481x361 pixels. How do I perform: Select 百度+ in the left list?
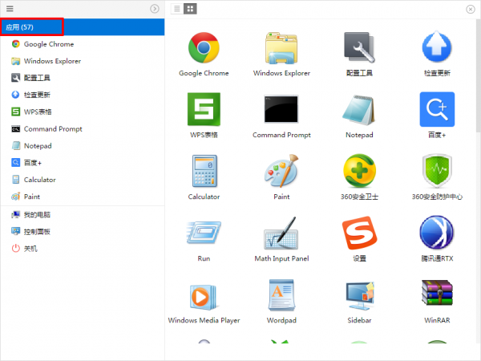click(x=83, y=163)
